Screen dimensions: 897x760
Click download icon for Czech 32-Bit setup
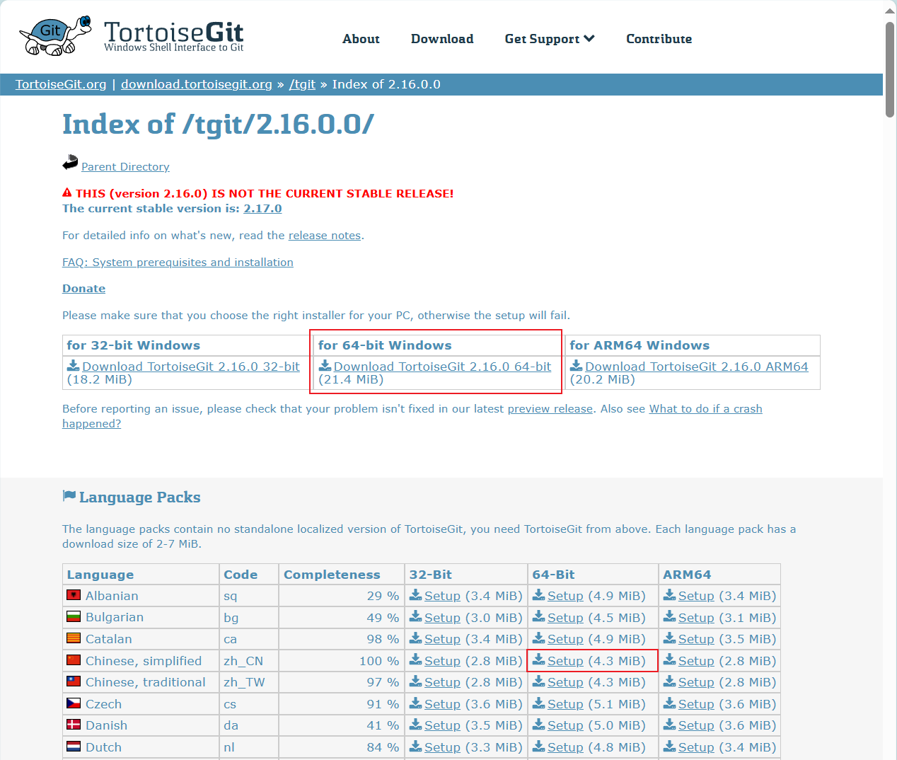click(416, 703)
